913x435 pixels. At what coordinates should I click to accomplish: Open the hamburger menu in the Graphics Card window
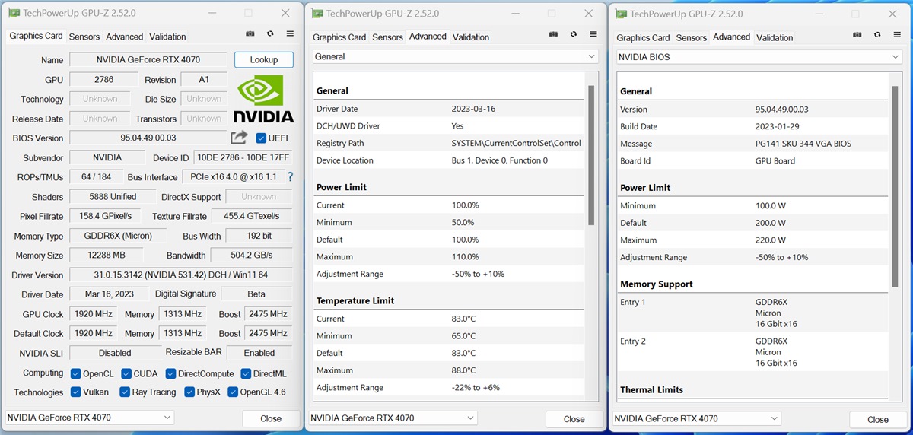[x=290, y=34]
